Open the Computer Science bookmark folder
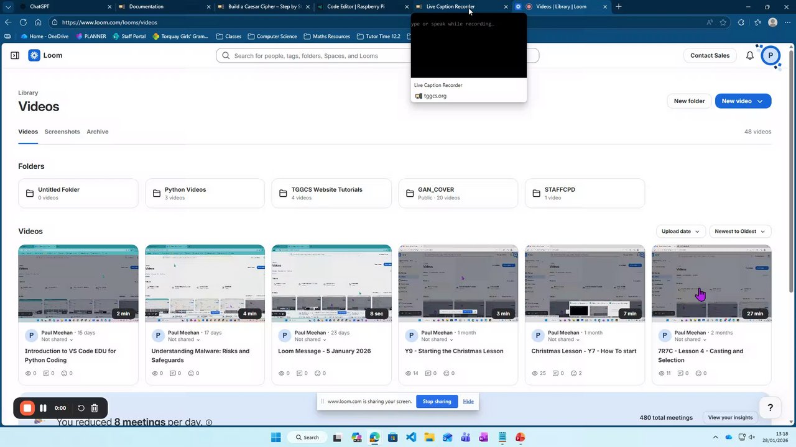Image resolution: width=796 pixels, height=447 pixels. click(x=272, y=37)
